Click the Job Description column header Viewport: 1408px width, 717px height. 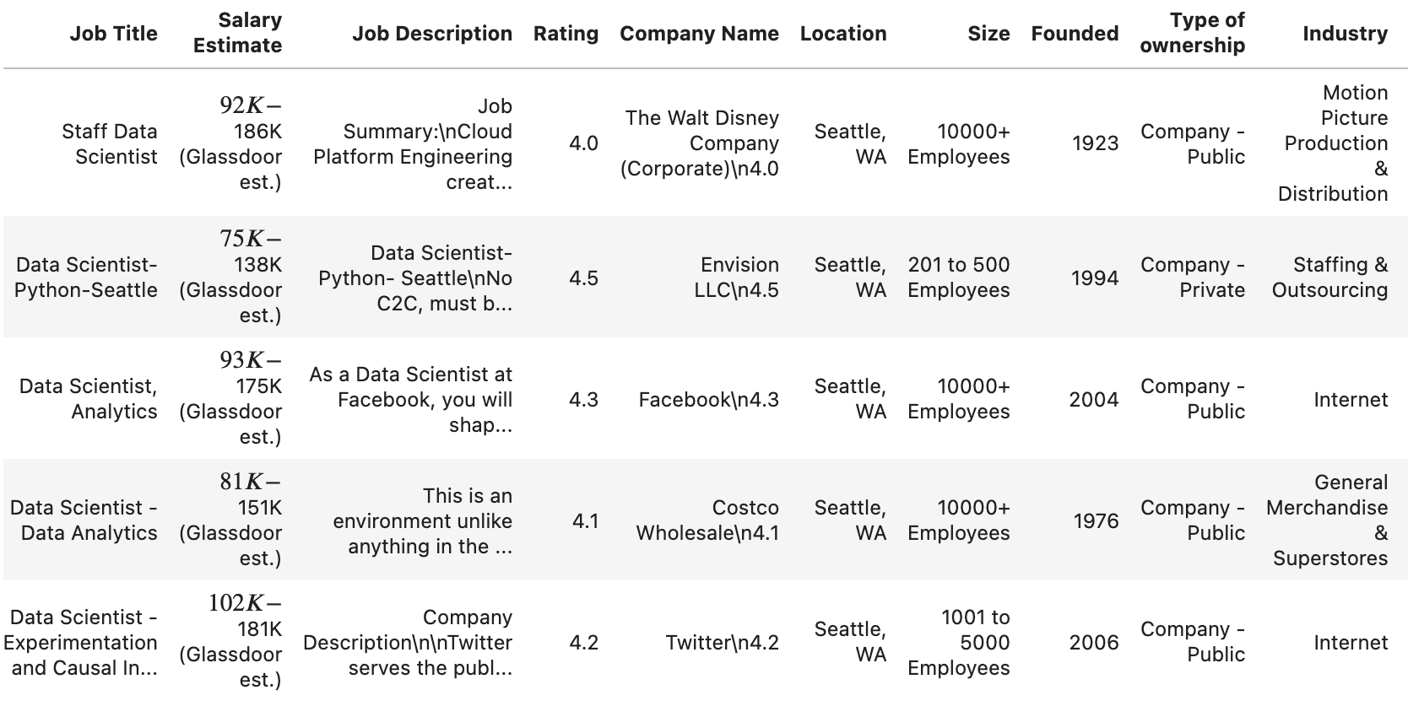point(431,34)
